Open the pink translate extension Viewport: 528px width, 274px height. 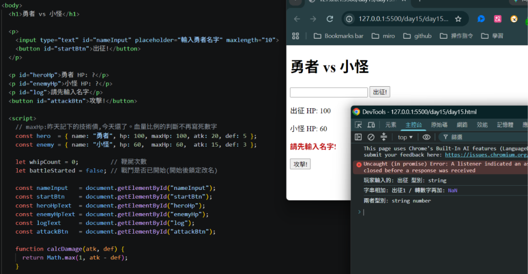tap(498, 19)
